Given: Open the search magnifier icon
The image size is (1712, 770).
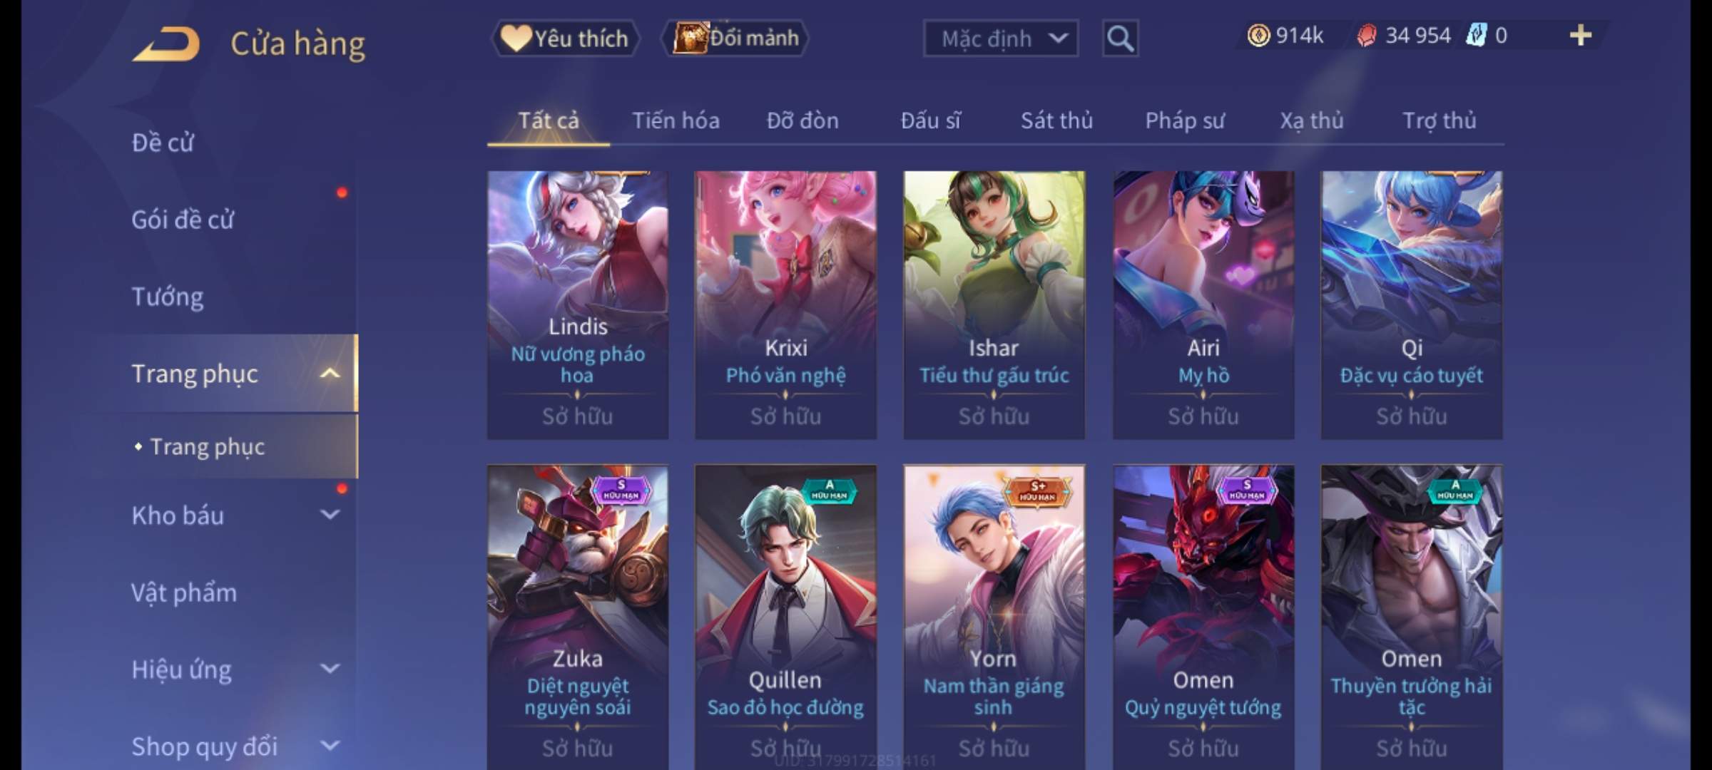Looking at the screenshot, I should coord(1120,38).
